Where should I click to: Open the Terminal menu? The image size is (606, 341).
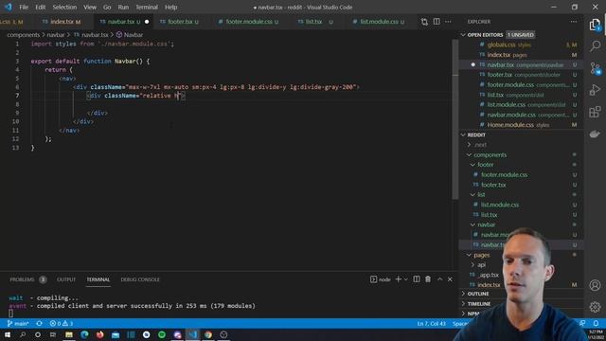147,7
